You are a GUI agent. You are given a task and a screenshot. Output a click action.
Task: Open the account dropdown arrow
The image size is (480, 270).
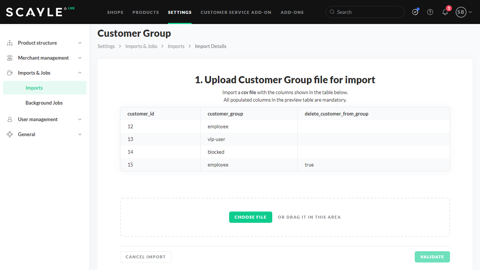click(x=470, y=12)
